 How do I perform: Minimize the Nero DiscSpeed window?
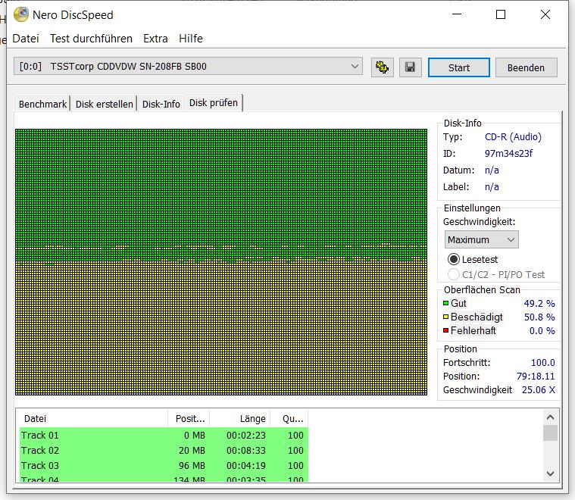[x=457, y=14]
